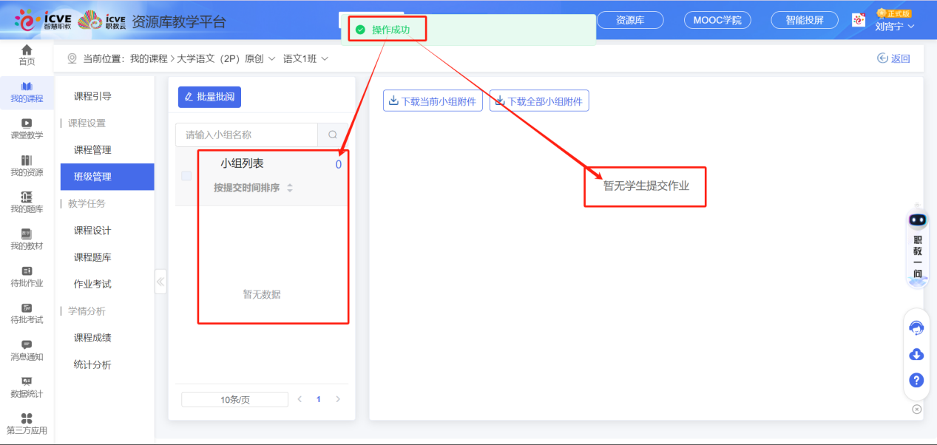Open 我的资源 panel
The width and height of the screenshot is (937, 445).
(27, 164)
